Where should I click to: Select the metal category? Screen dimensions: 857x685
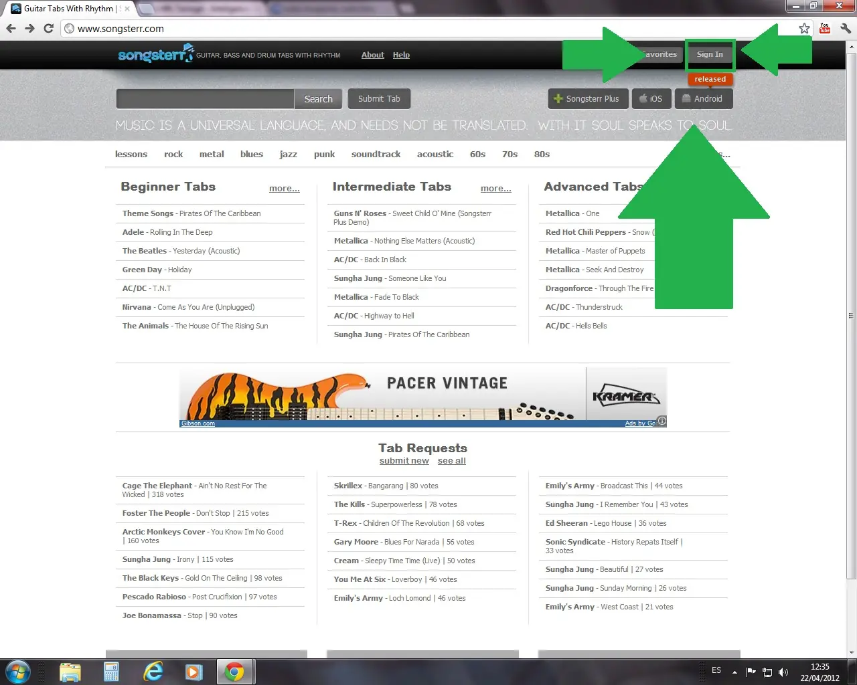coord(212,154)
